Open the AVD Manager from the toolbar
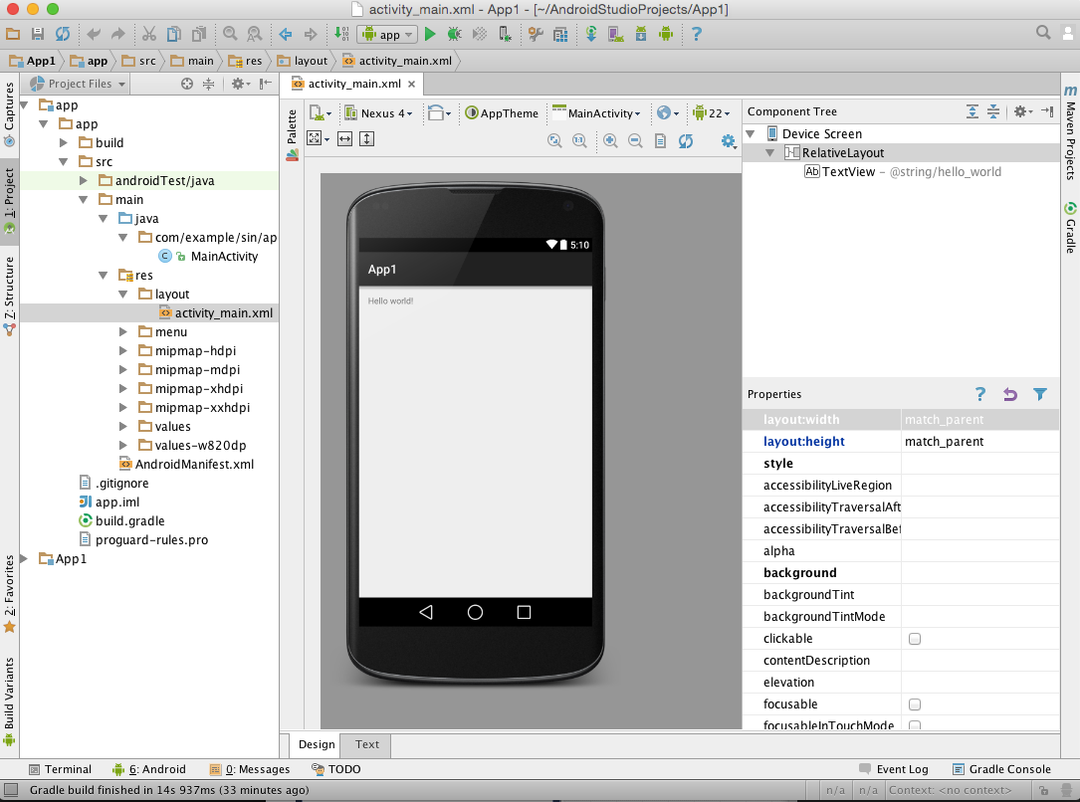Viewport: 1080px width, 802px height. click(x=616, y=34)
